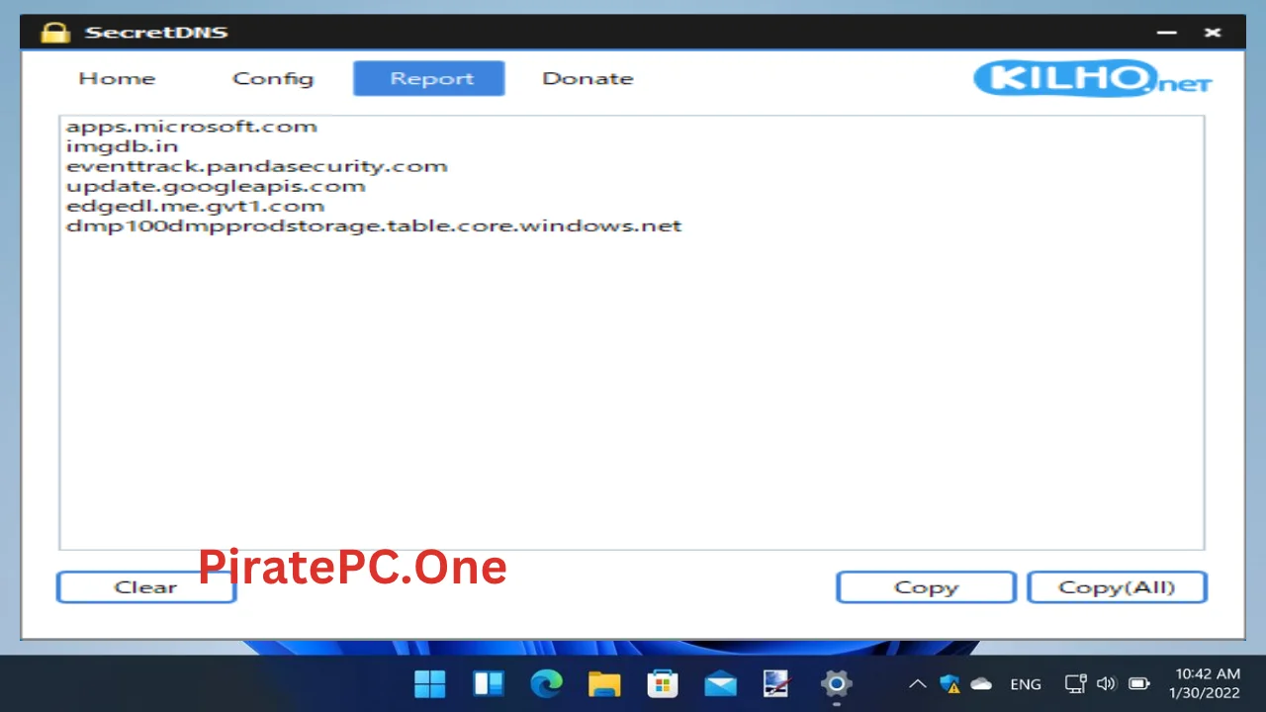Screen dimensions: 1266x712
Task: Open the Home tab
Action: tap(117, 79)
